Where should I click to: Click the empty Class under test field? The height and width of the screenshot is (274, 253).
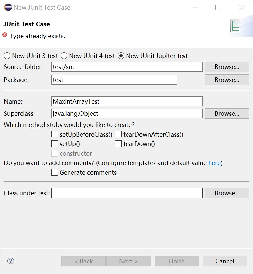coord(127,193)
